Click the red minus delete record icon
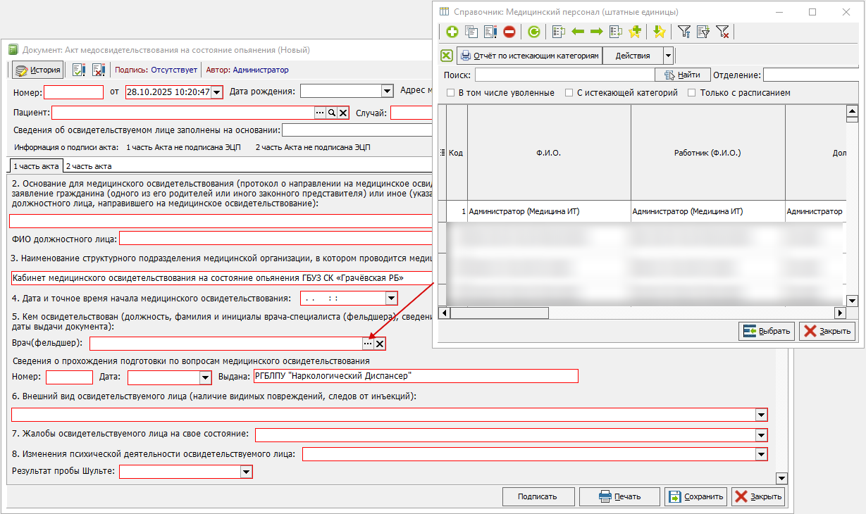Image resolution: width=866 pixels, height=514 pixels. click(x=509, y=32)
